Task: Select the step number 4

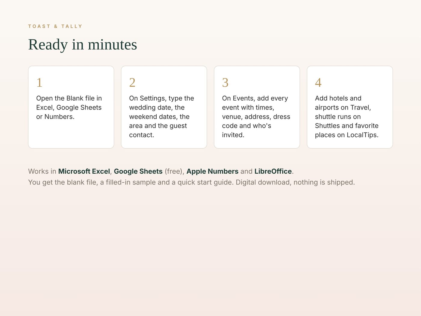Action: click(318, 82)
